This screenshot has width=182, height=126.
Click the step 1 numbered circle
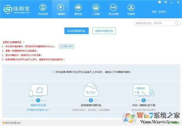[38, 100]
